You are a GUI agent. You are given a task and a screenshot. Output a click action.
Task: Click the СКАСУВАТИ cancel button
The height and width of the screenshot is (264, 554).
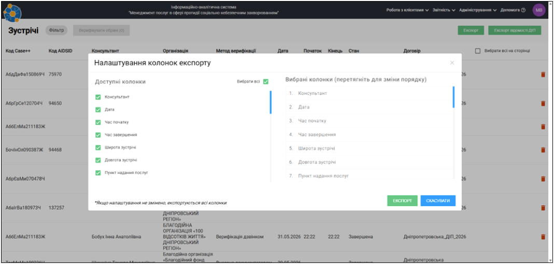438,200
